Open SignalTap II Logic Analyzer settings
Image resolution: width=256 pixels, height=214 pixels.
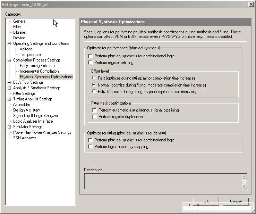pos(35,116)
